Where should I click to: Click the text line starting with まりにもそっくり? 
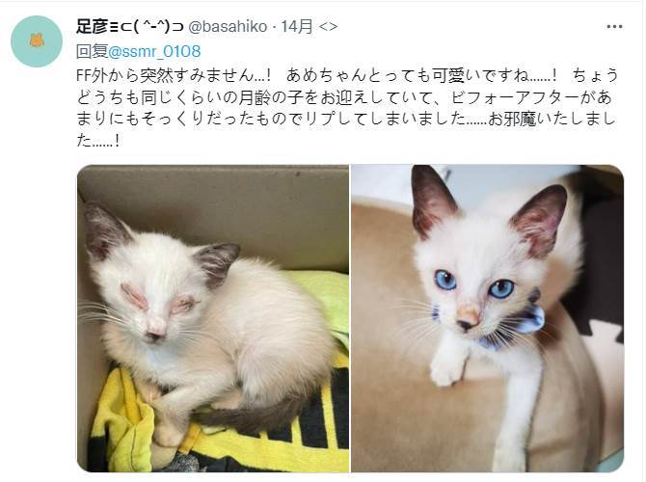346,120
